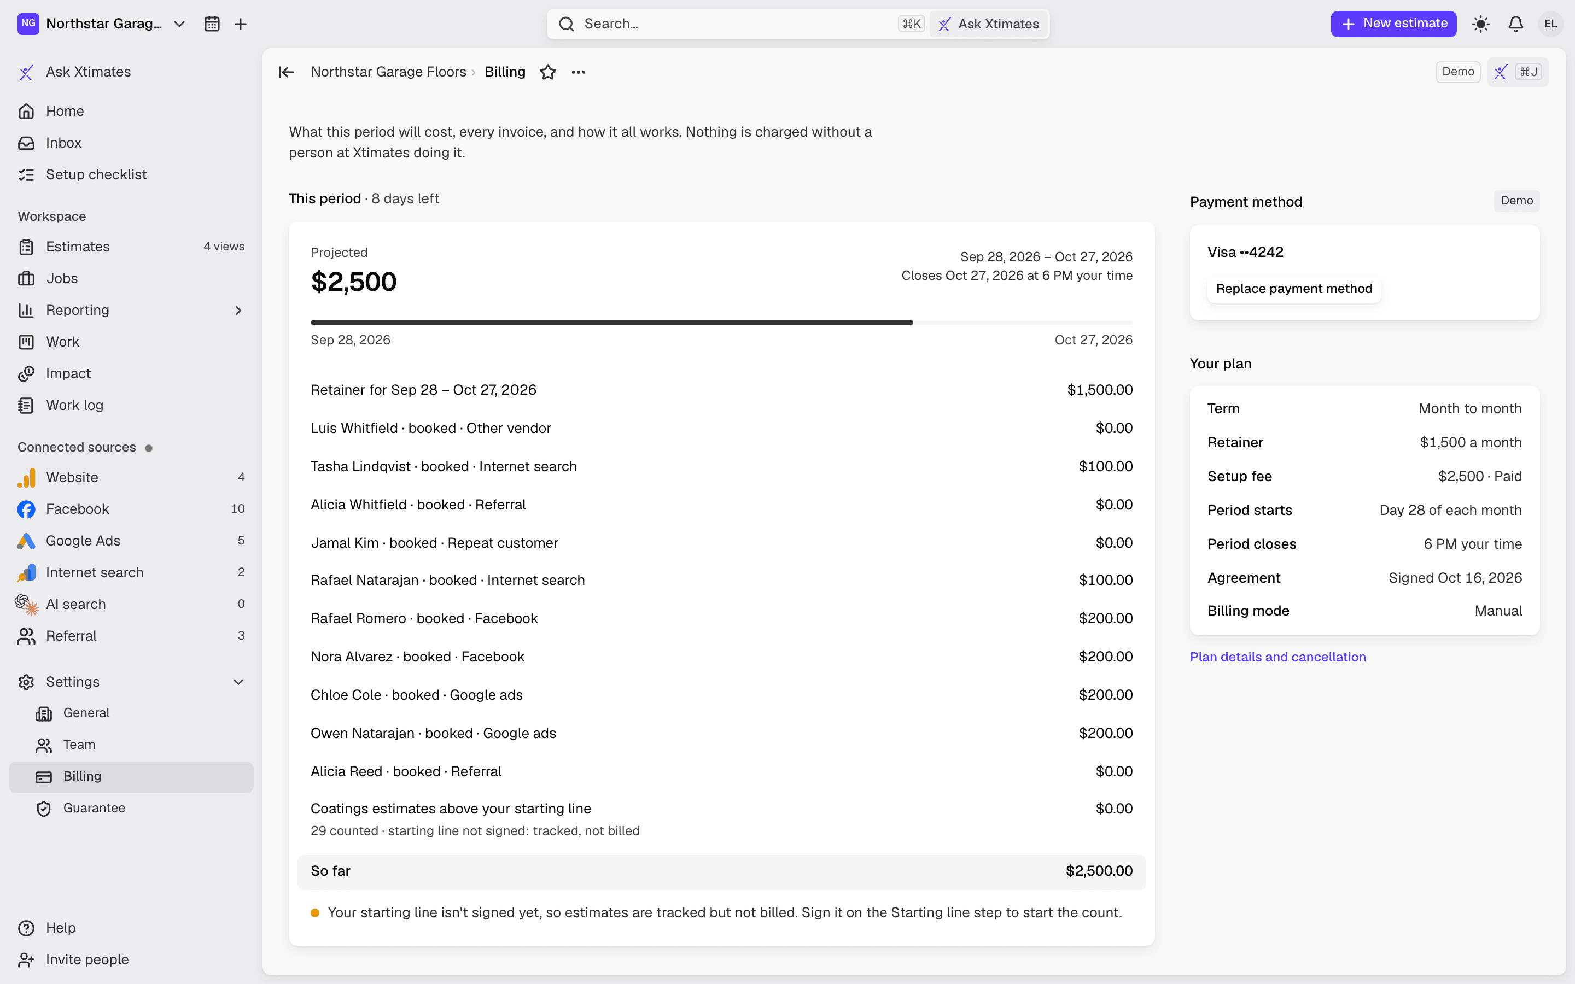The height and width of the screenshot is (984, 1575).
Task: Open the Impact page
Action: point(131,373)
